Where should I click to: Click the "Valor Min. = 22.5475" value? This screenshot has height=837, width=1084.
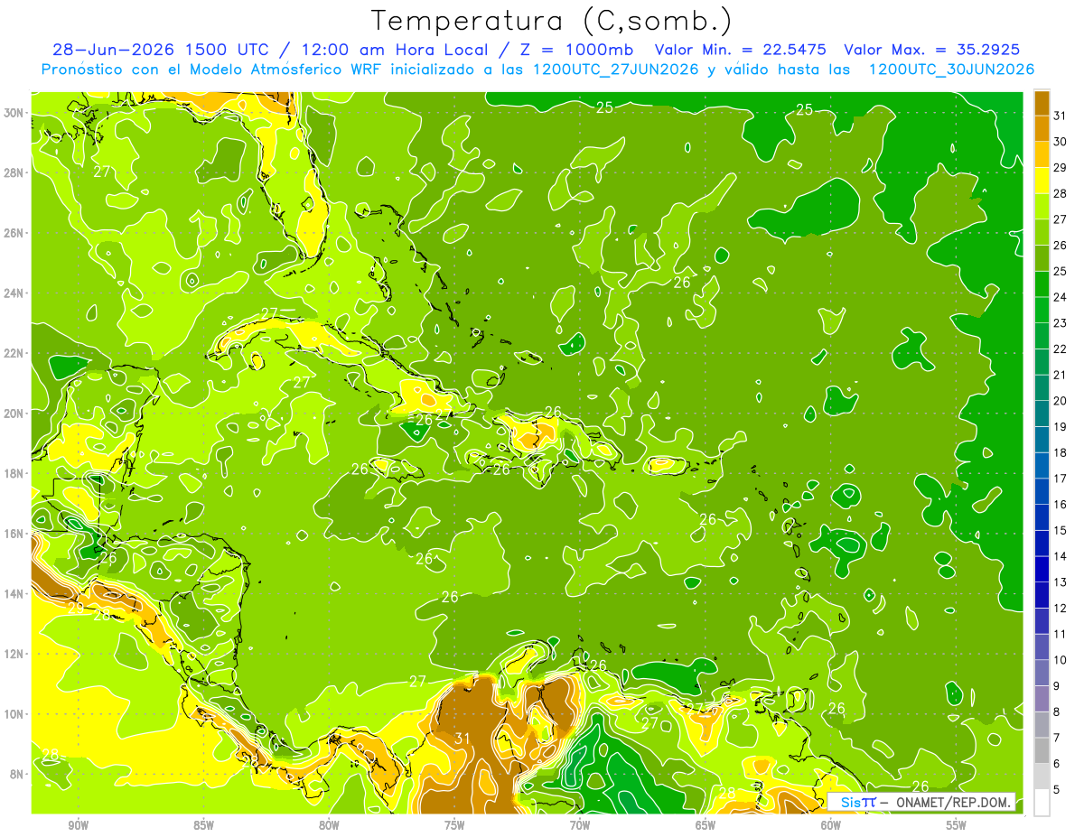point(743,50)
